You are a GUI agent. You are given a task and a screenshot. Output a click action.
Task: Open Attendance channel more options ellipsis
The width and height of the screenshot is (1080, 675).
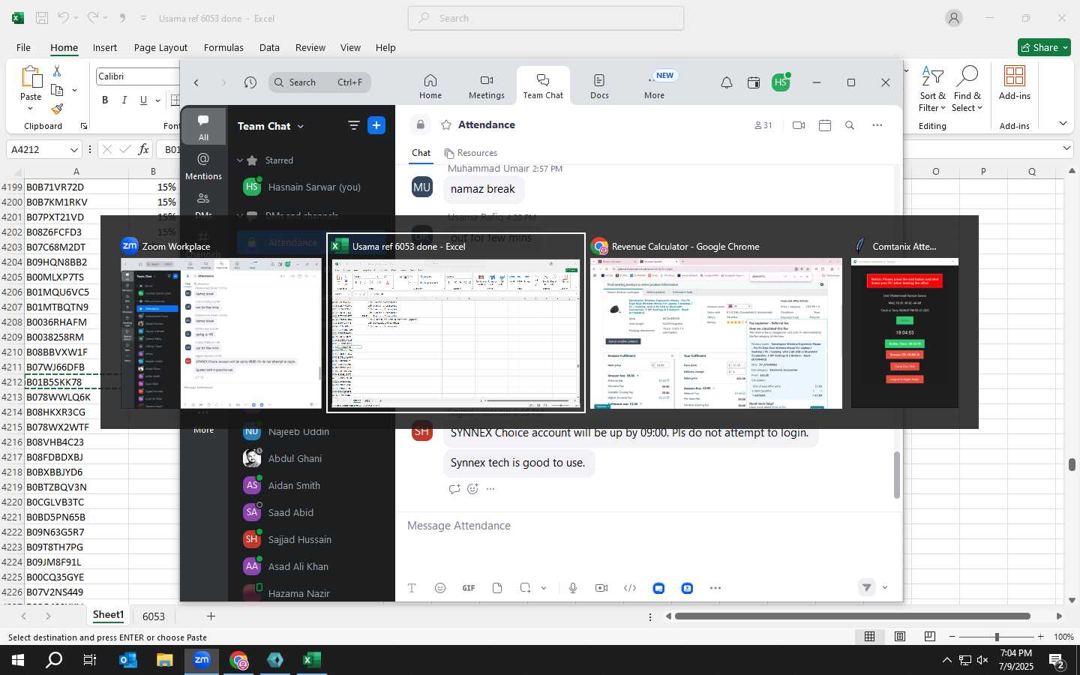tap(877, 125)
